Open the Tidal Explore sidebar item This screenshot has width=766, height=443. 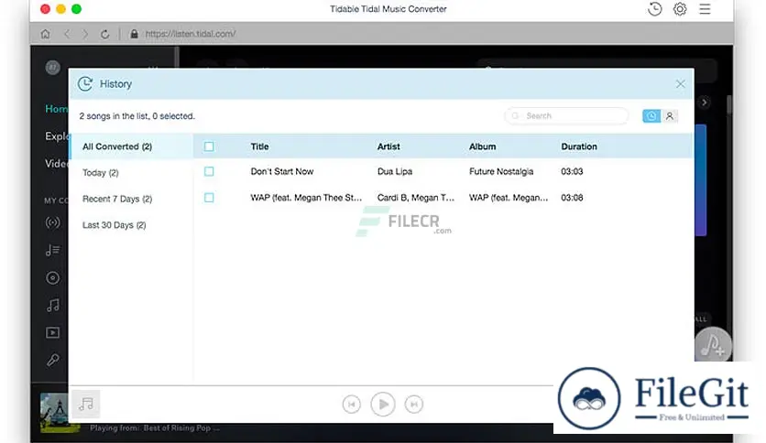[57, 136]
